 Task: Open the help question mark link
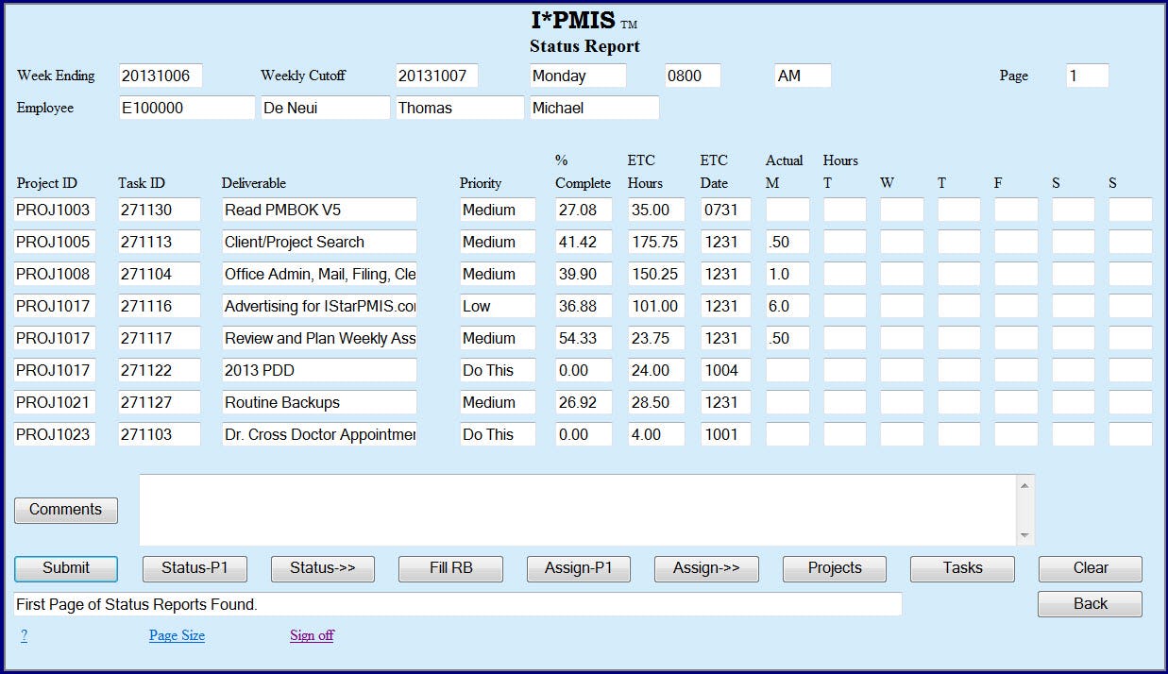click(x=23, y=635)
